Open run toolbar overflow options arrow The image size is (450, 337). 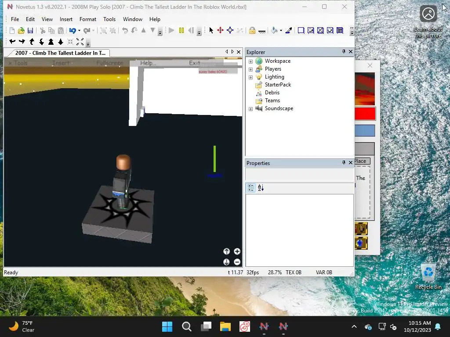click(199, 31)
